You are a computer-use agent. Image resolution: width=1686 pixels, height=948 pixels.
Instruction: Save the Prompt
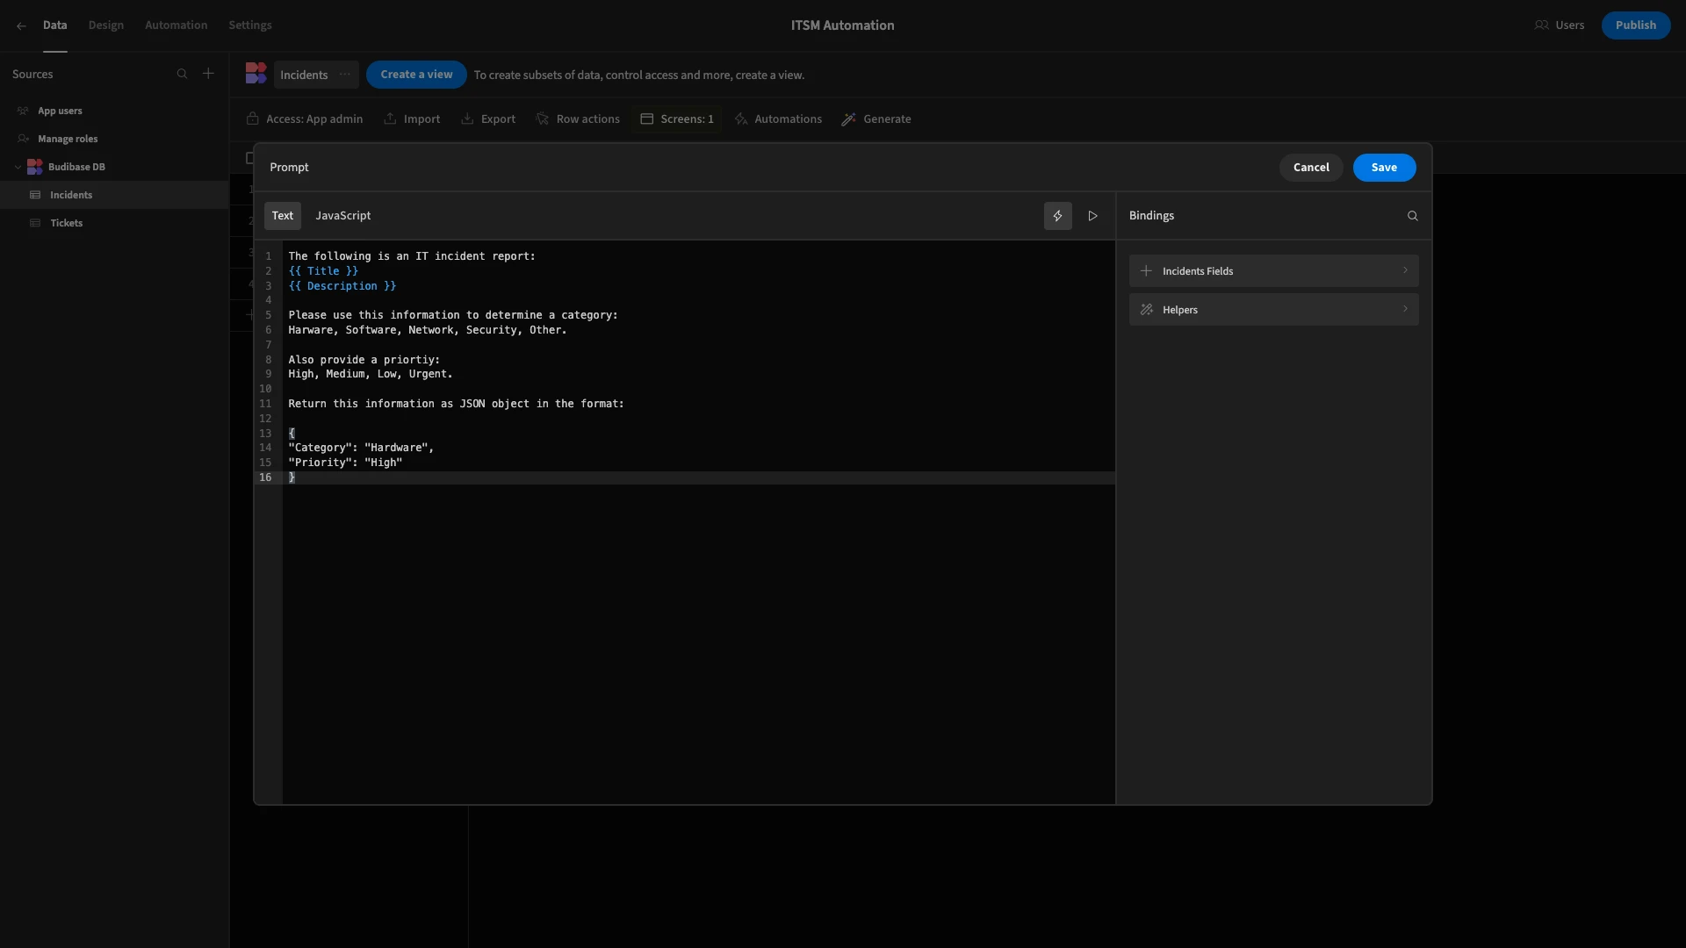(1384, 168)
